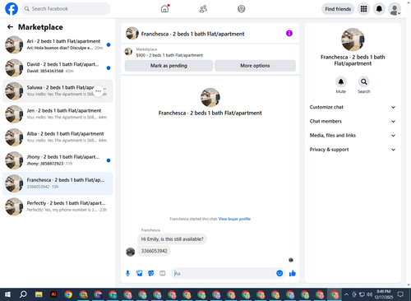This screenshot has width=411, height=301.
Task: Open the David conversation
Action: coord(58,67)
